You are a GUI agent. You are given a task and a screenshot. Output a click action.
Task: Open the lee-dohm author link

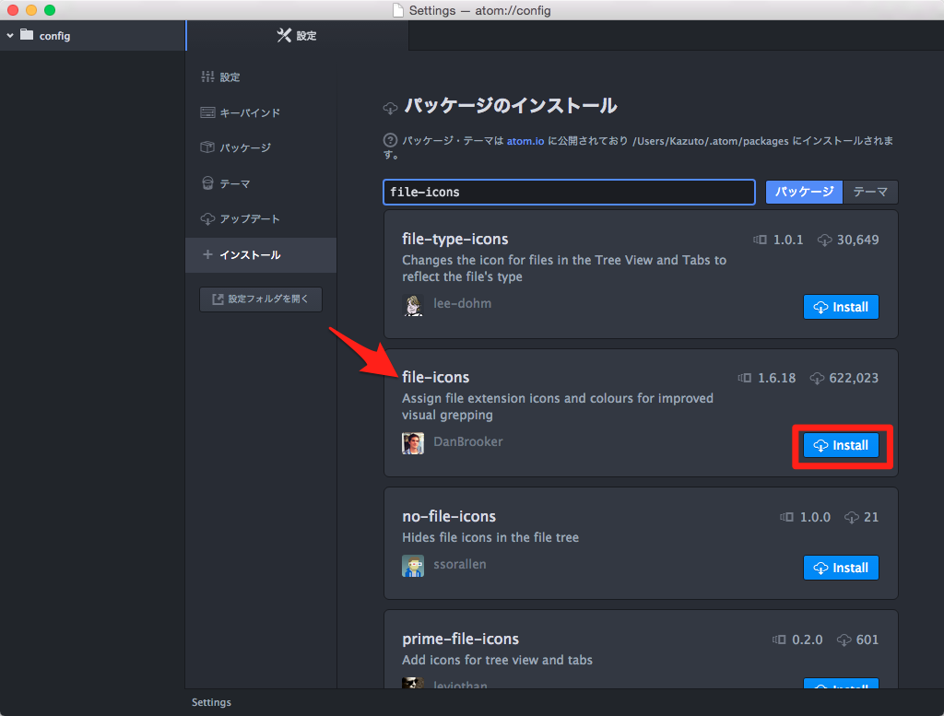click(463, 303)
